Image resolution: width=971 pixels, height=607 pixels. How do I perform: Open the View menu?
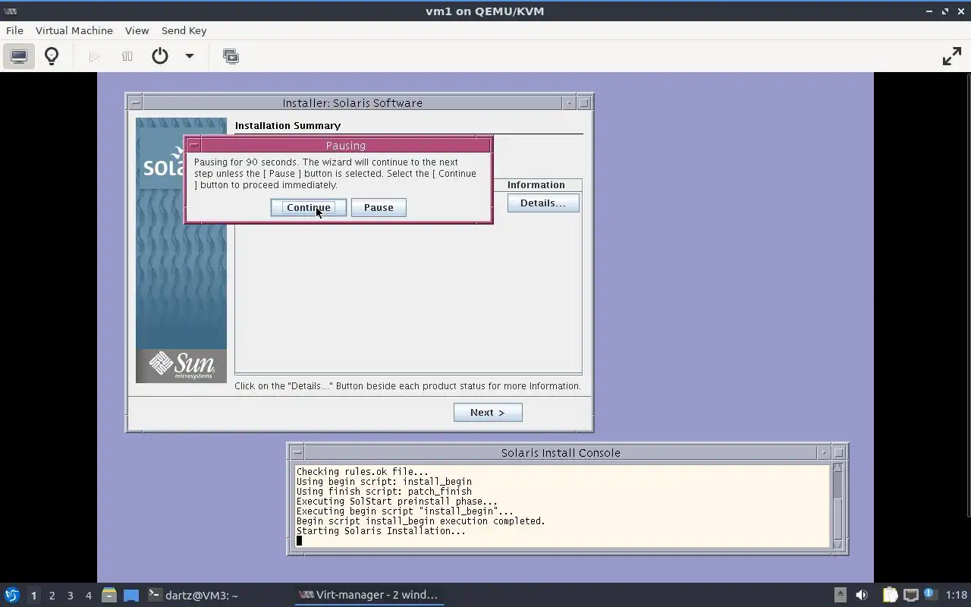[x=137, y=30]
